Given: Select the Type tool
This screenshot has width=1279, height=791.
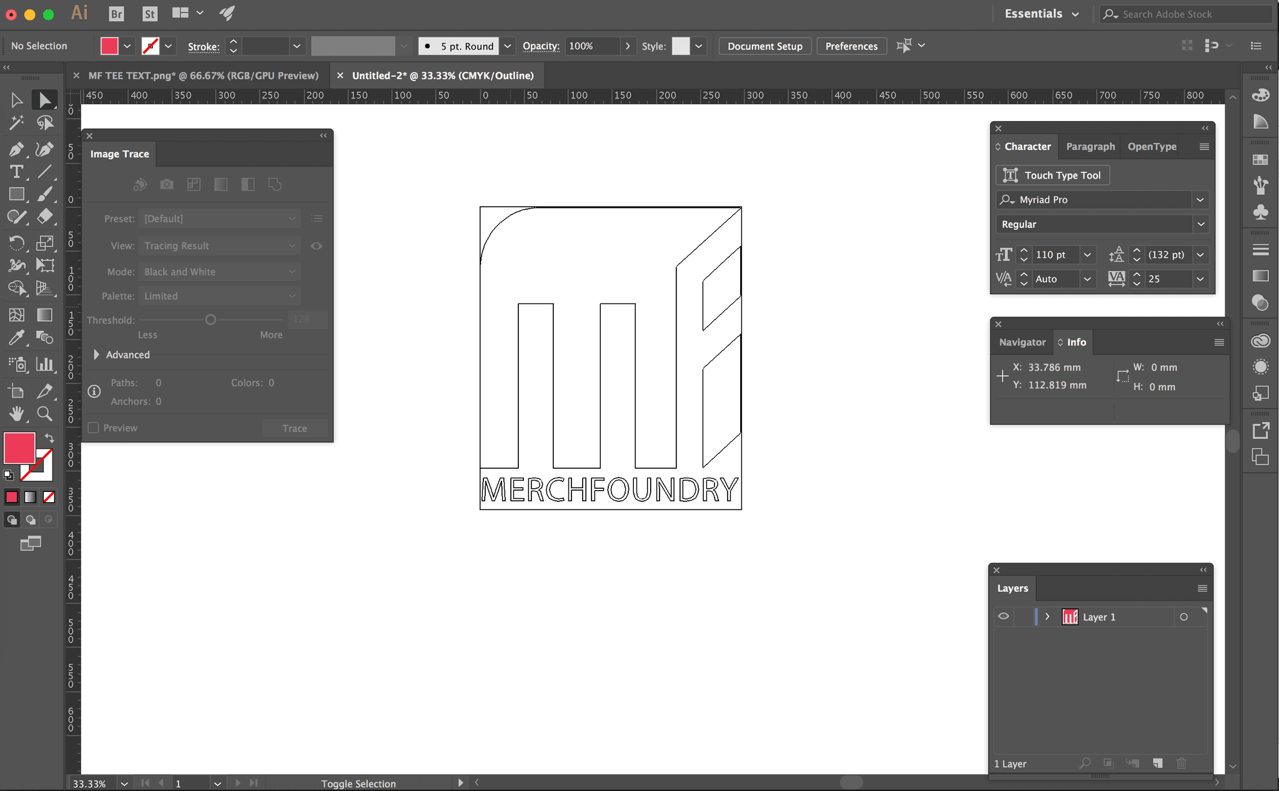Looking at the screenshot, I should click(x=16, y=172).
